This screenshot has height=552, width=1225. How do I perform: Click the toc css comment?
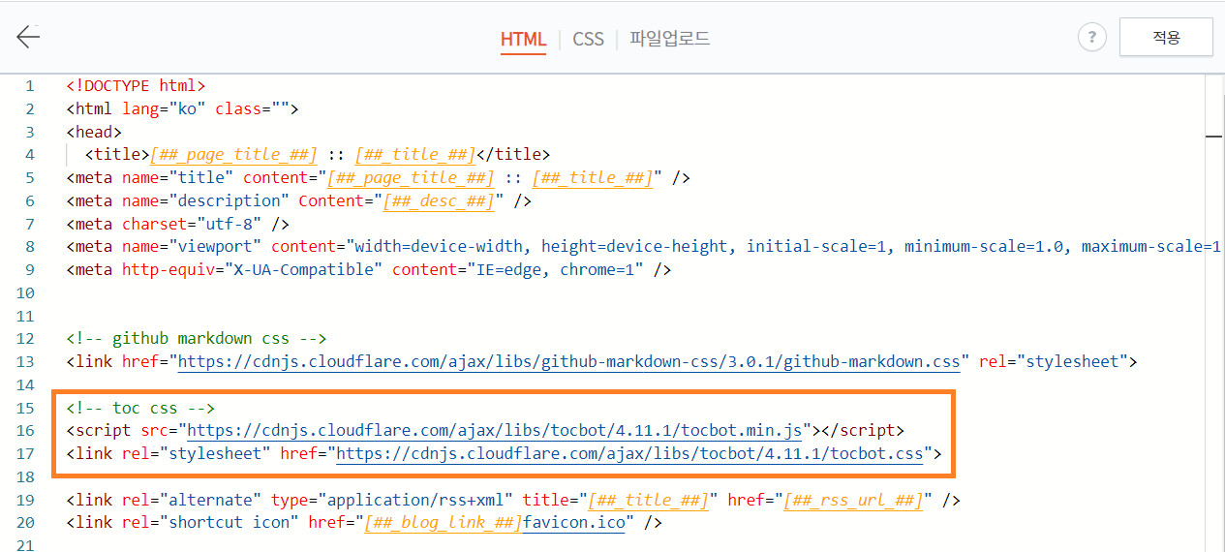tap(140, 408)
